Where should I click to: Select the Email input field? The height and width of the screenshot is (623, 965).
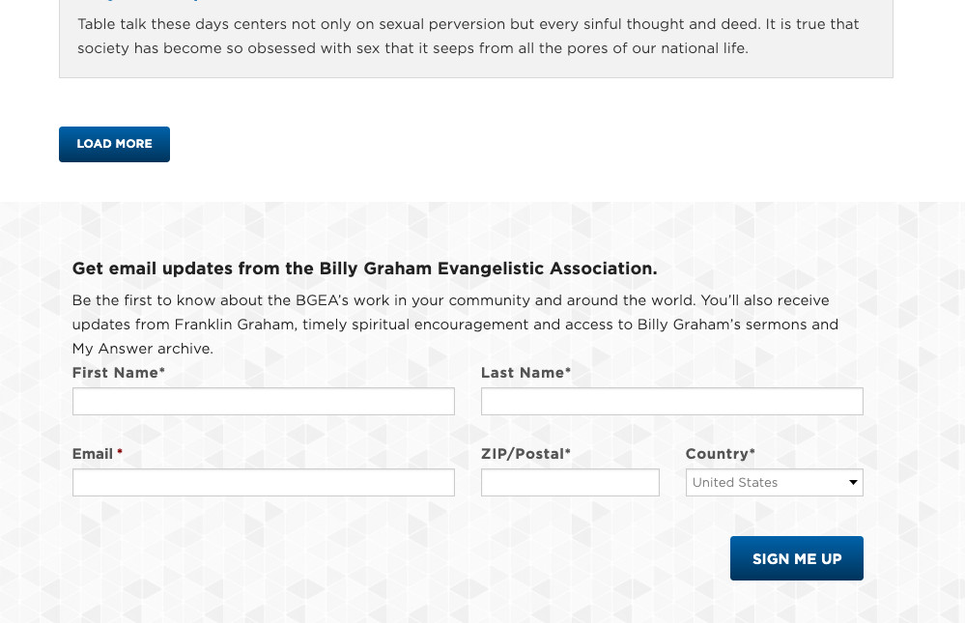coord(263,483)
